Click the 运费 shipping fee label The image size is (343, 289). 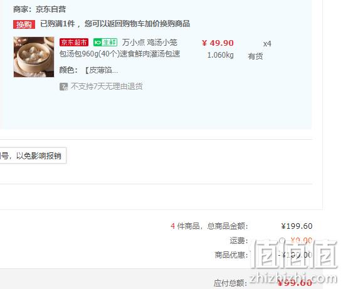pos(239,241)
